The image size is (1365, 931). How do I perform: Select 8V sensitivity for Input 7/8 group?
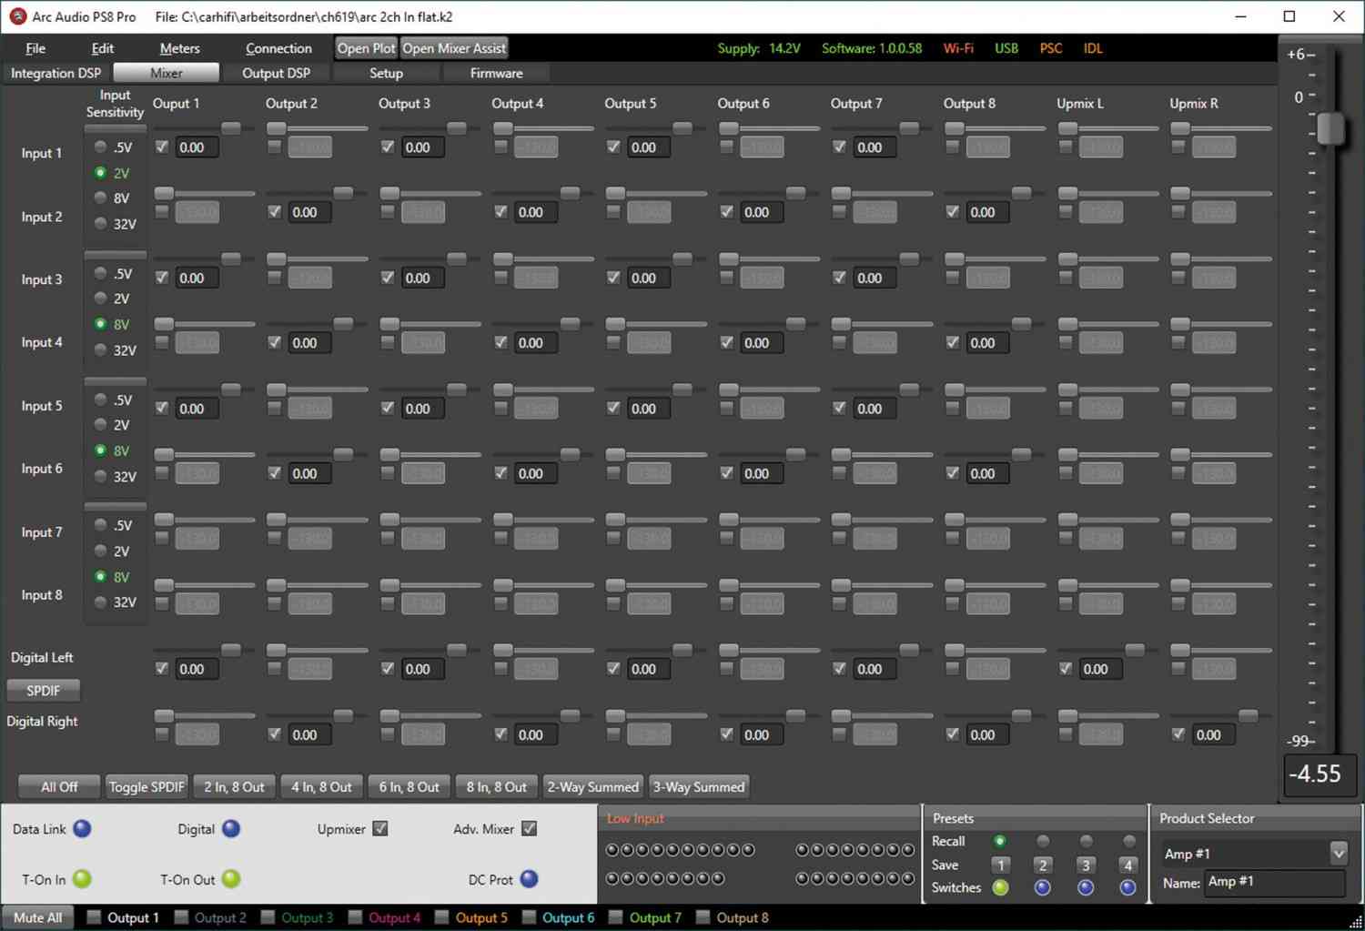101,576
